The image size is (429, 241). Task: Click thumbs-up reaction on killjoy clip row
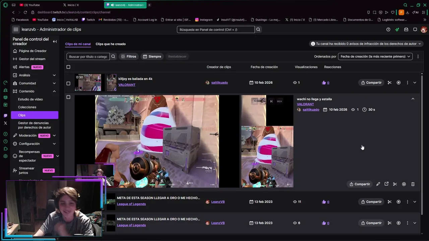(324, 83)
